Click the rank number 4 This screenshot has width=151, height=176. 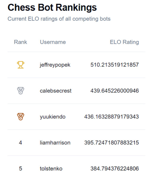(x=20, y=143)
